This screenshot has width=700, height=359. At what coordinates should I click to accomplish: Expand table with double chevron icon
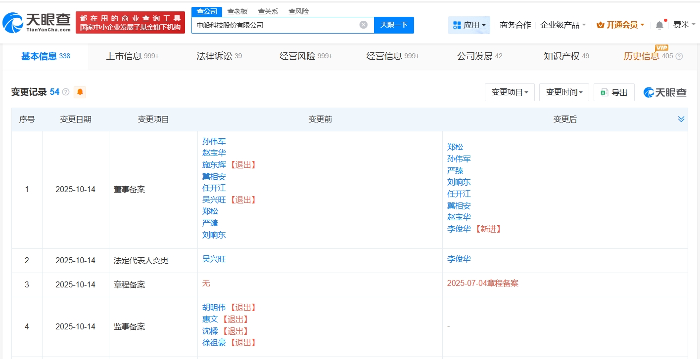pos(681,119)
